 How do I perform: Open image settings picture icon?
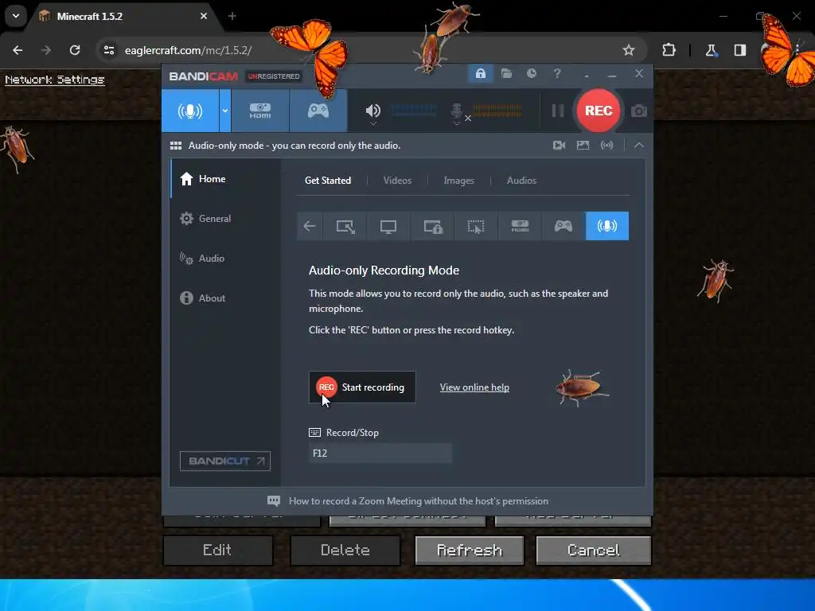(583, 146)
